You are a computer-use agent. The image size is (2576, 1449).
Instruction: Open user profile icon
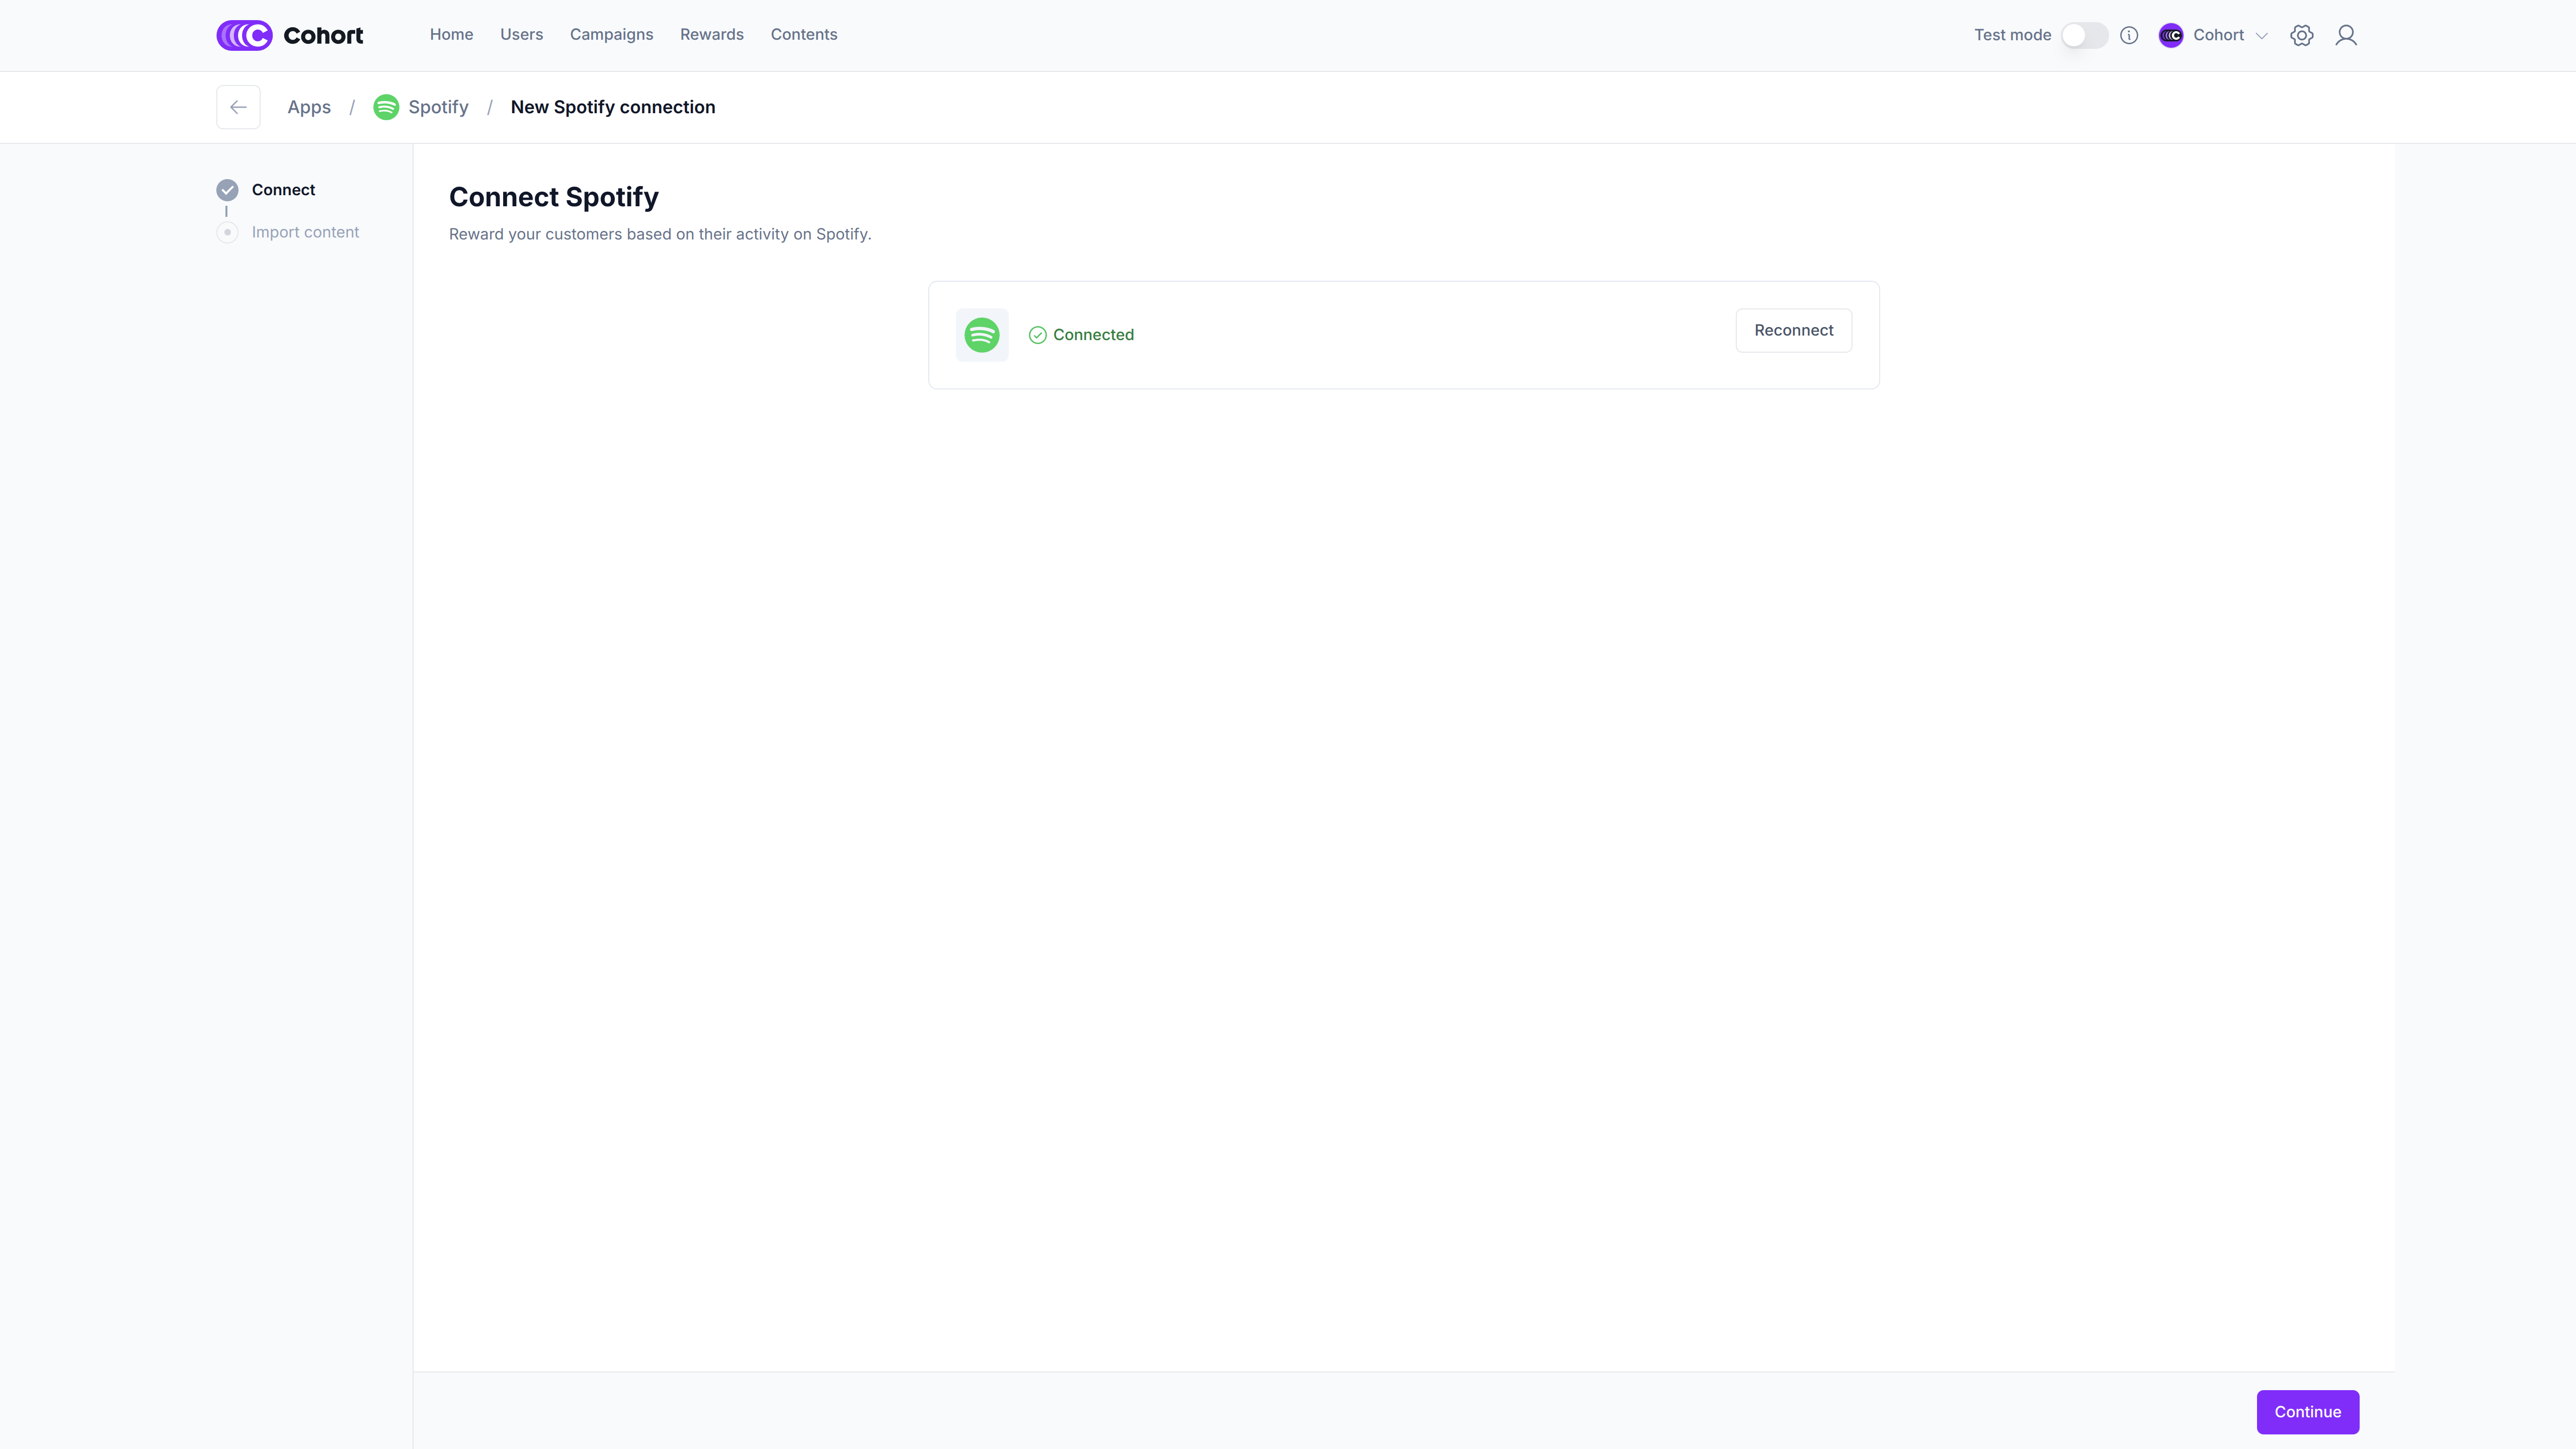(x=2345, y=35)
